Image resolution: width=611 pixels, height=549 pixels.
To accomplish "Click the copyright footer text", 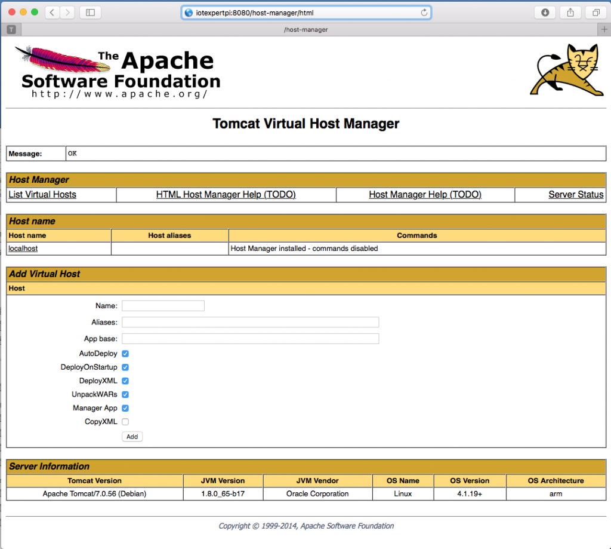I will point(306,526).
